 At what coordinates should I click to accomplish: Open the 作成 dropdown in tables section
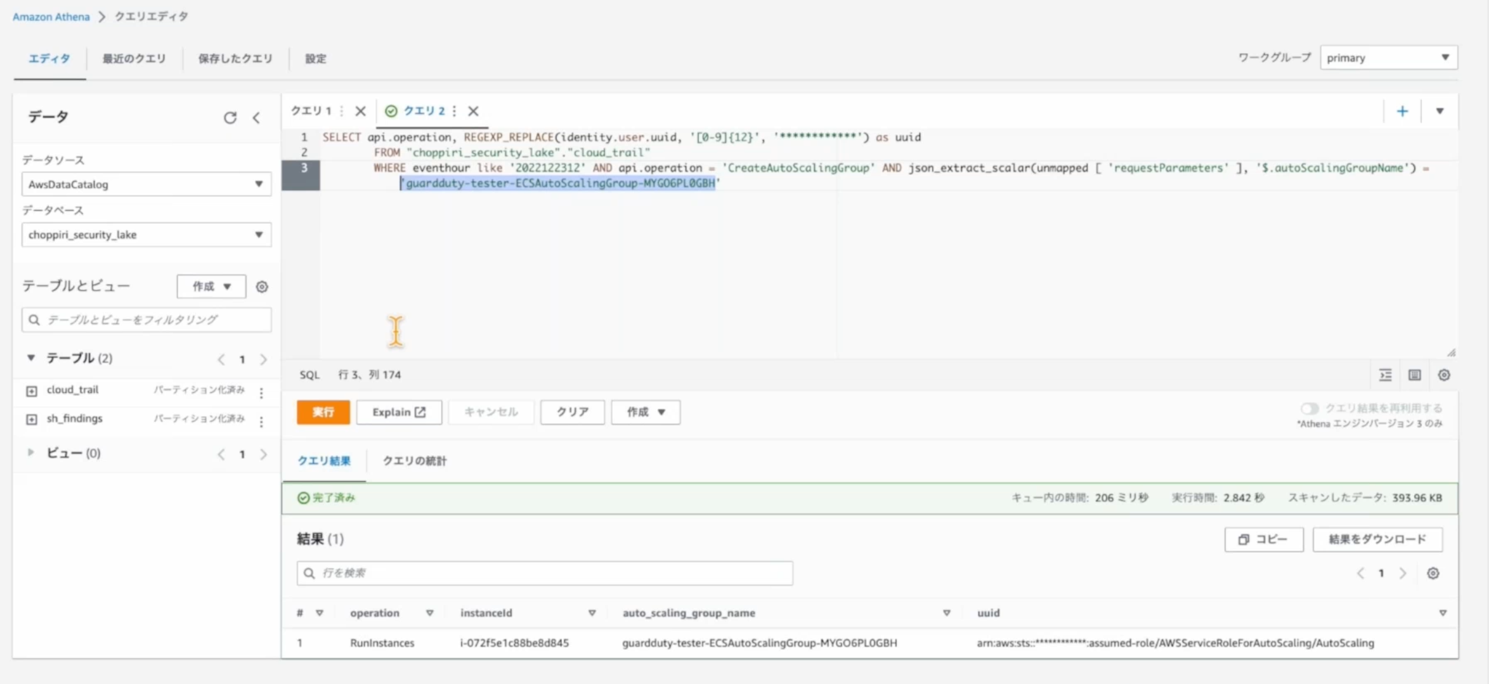(211, 287)
